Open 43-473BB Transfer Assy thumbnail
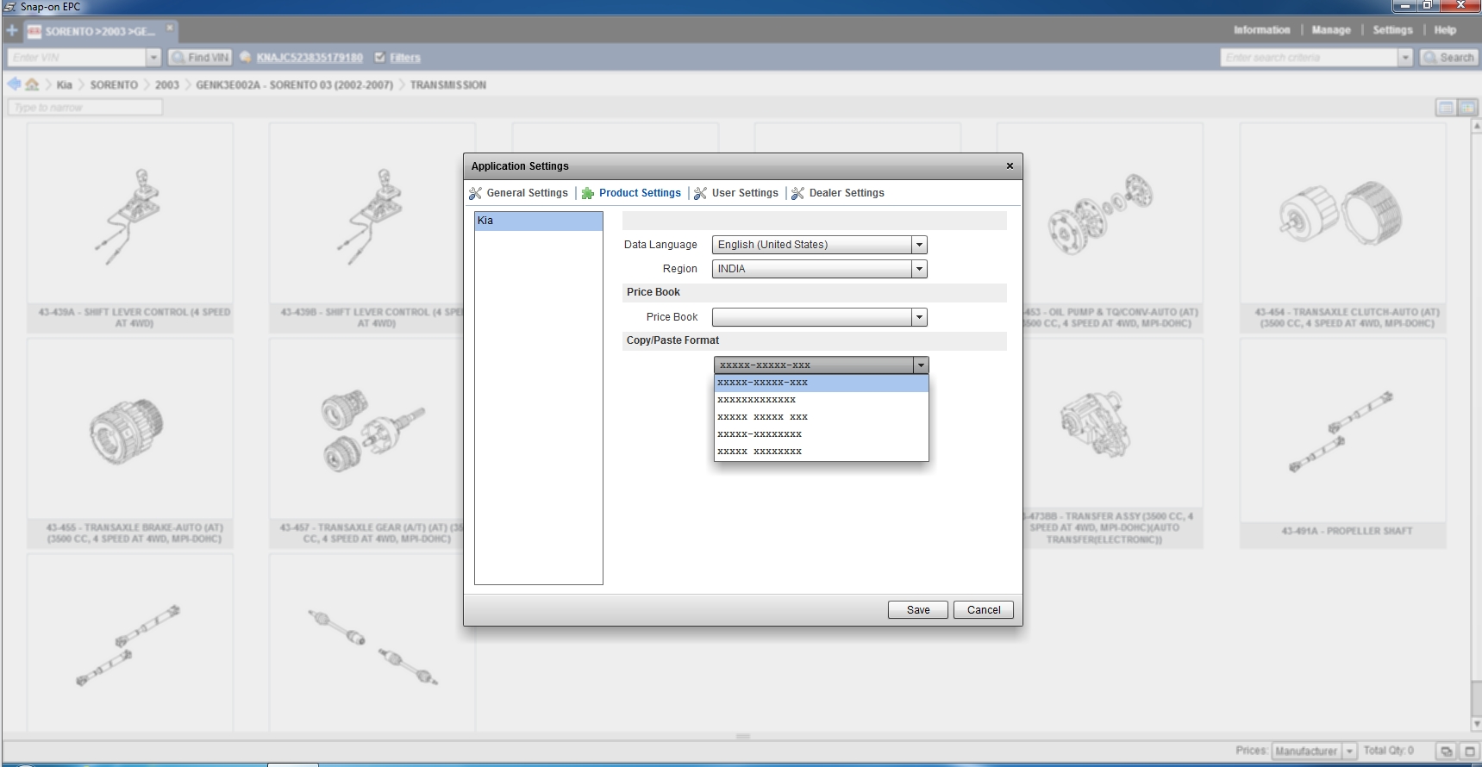This screenshot has height=767, width=1482. (1113, 443)
